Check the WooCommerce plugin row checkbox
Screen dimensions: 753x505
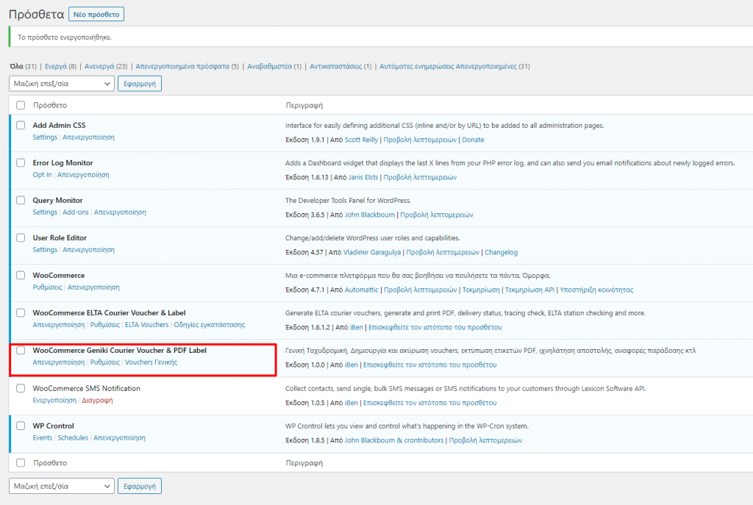tap(21, 275)
